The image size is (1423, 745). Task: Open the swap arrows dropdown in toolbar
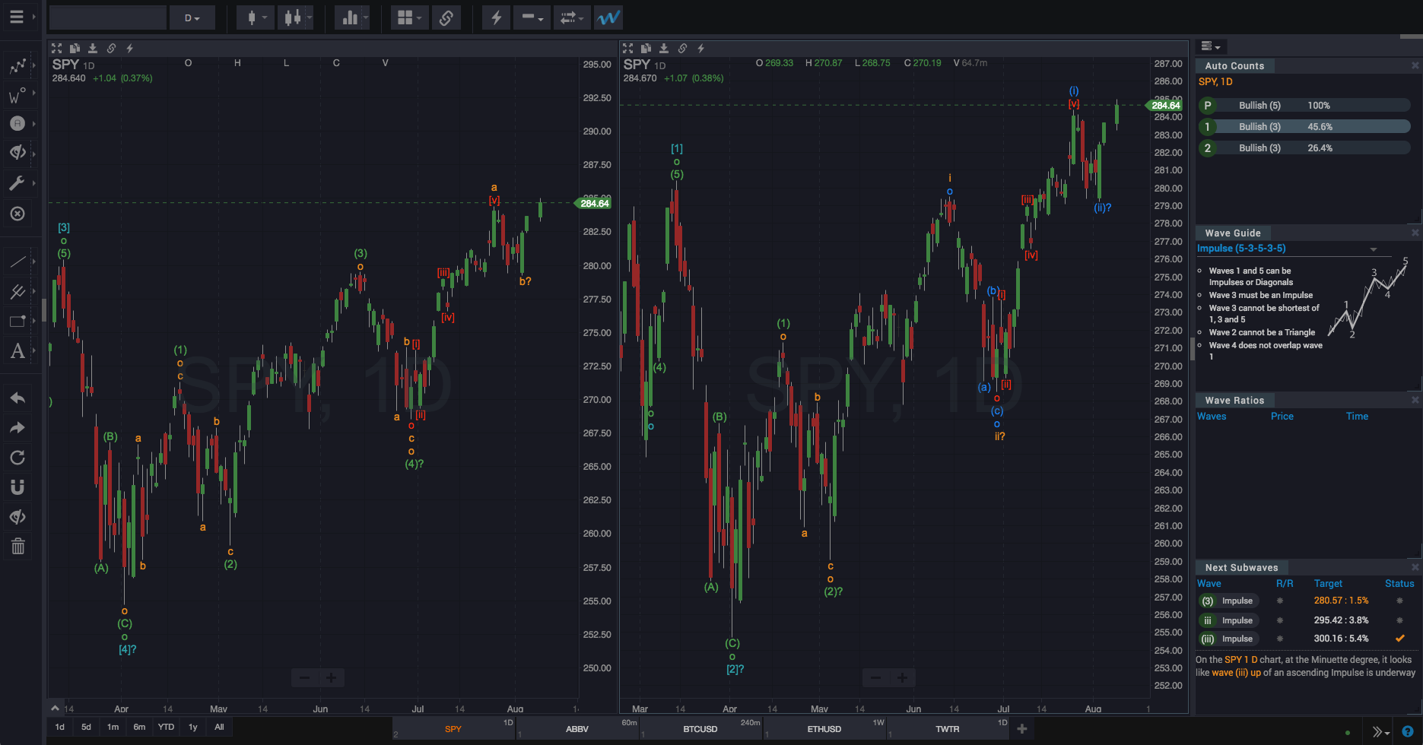click(571, 17)
